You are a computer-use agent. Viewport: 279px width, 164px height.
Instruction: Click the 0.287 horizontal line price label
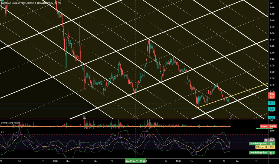click(x=272, y=118)
